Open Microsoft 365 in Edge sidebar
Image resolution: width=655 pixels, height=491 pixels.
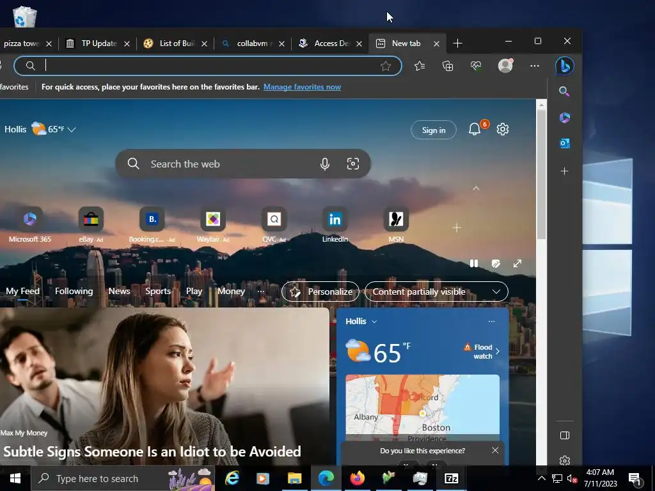(x=564, y=118)
